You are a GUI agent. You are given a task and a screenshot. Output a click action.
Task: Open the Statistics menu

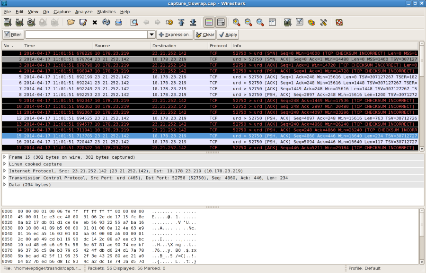click(x=106, y=11)
